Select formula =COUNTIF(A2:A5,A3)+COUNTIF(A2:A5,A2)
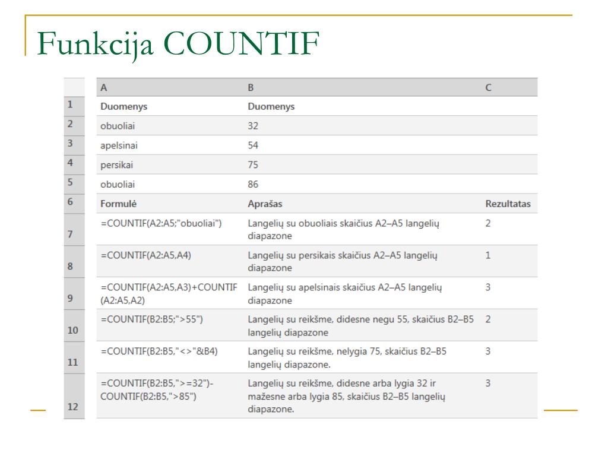 [169, 294]
